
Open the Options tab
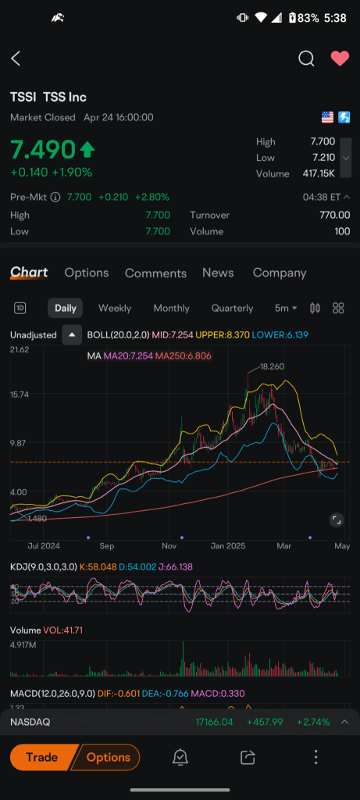(x=86, y=273)
